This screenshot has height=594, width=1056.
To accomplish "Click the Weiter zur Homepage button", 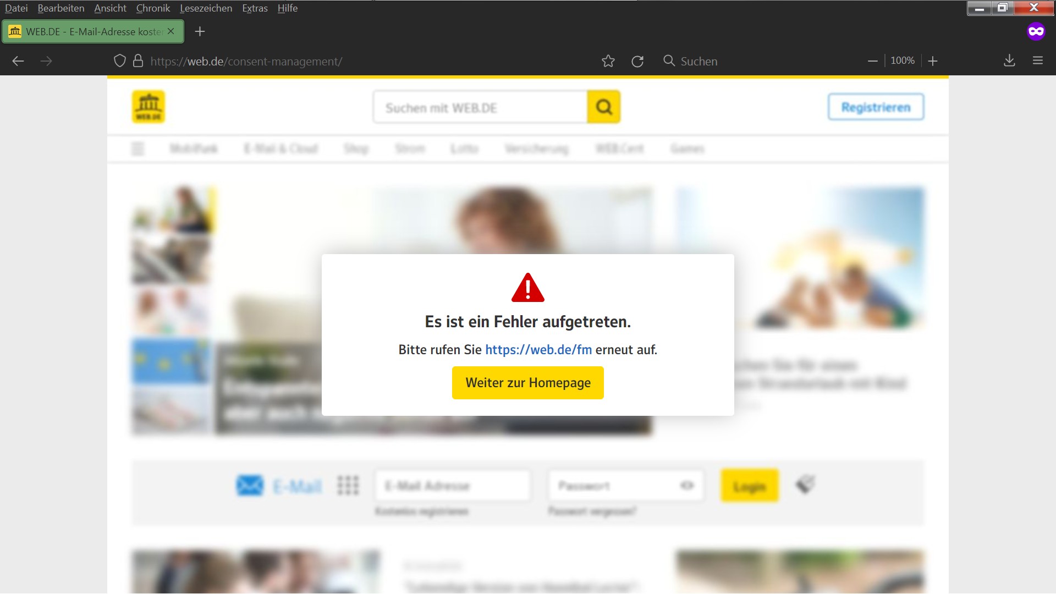I will point(528,383).
